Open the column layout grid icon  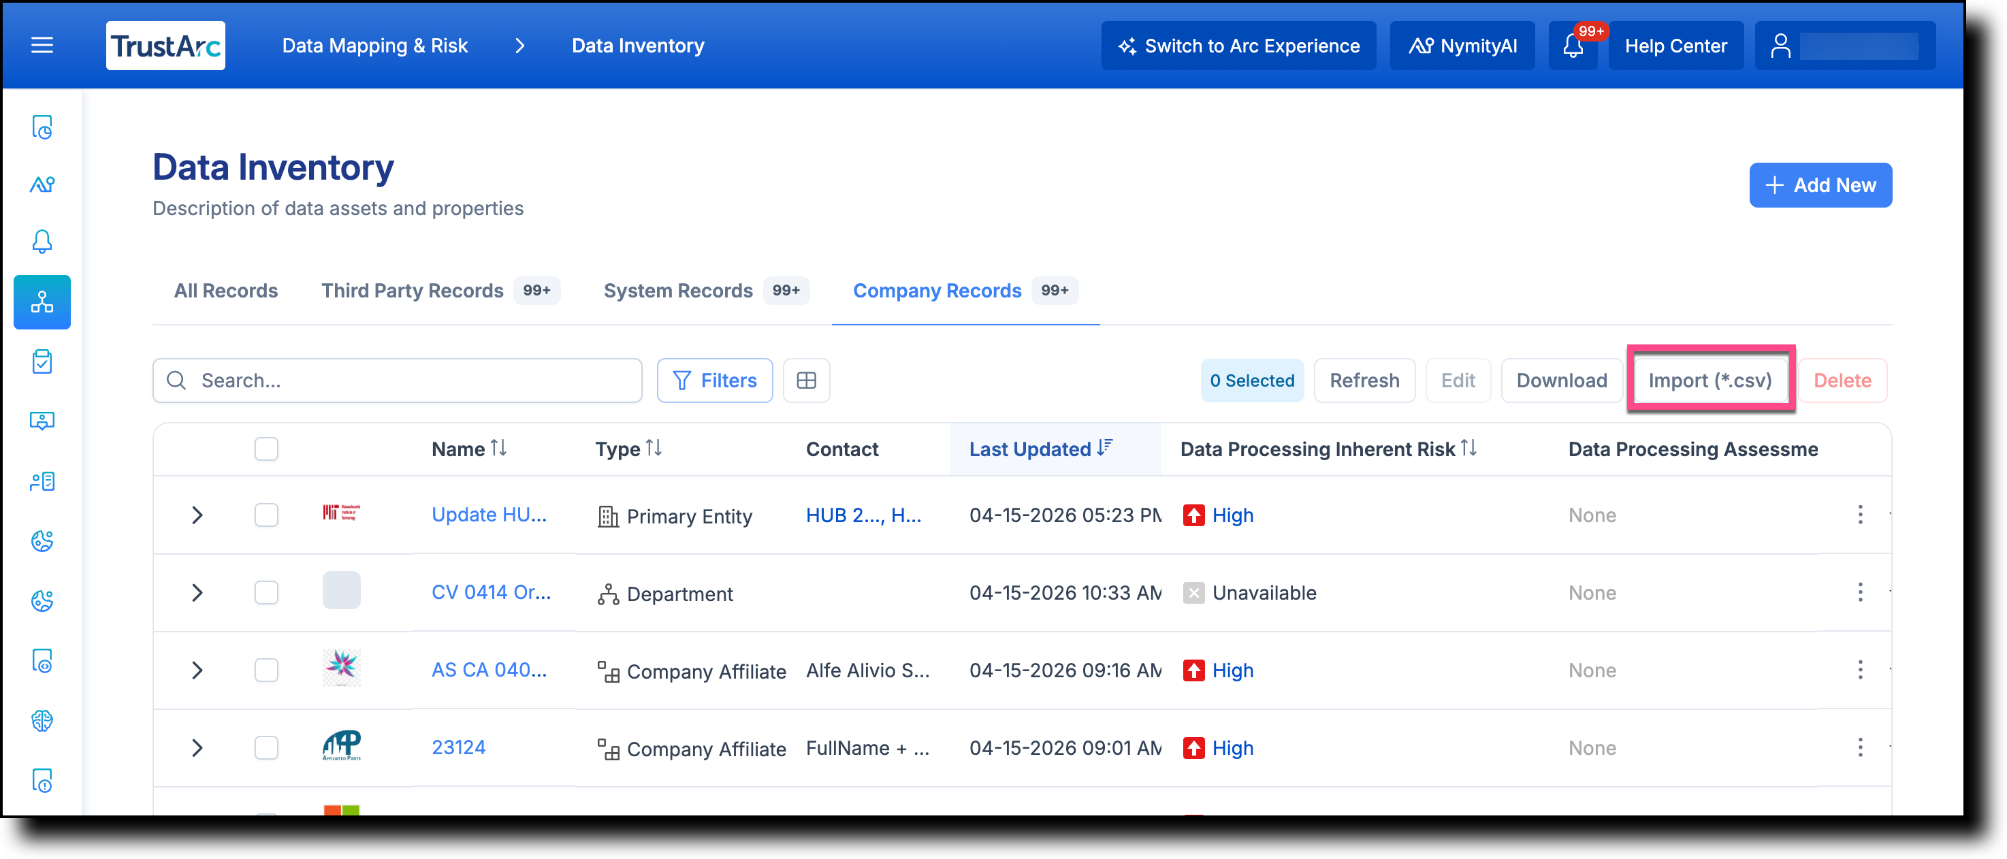(806, 380)
